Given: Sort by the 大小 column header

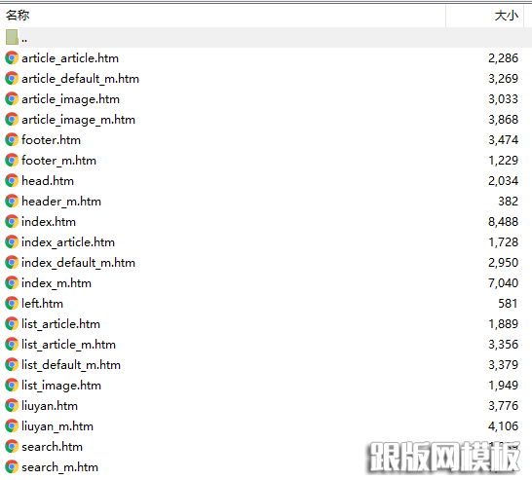Looking at the screenshot, I should 507,16.
